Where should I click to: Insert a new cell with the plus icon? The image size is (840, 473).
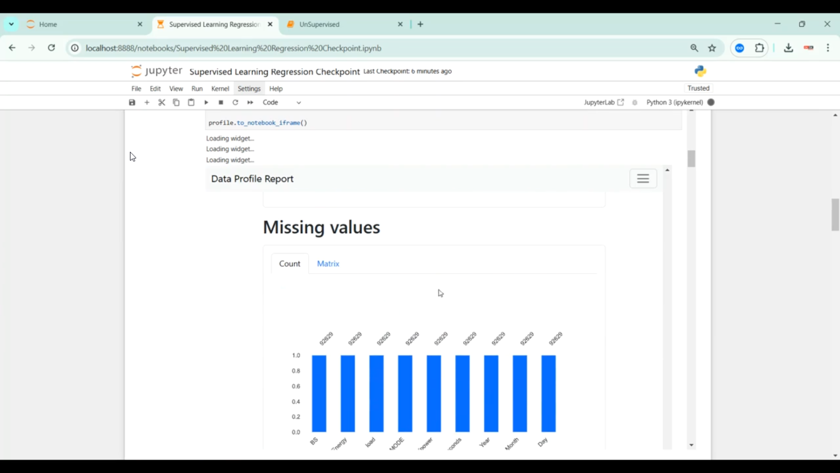coord(147,103)
